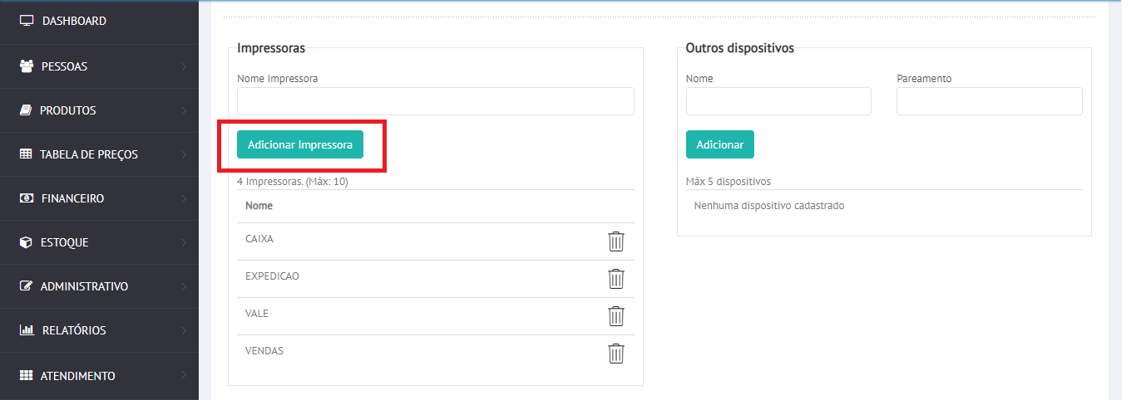Click the trash icon for VENDAS

[x=615, y=354]
